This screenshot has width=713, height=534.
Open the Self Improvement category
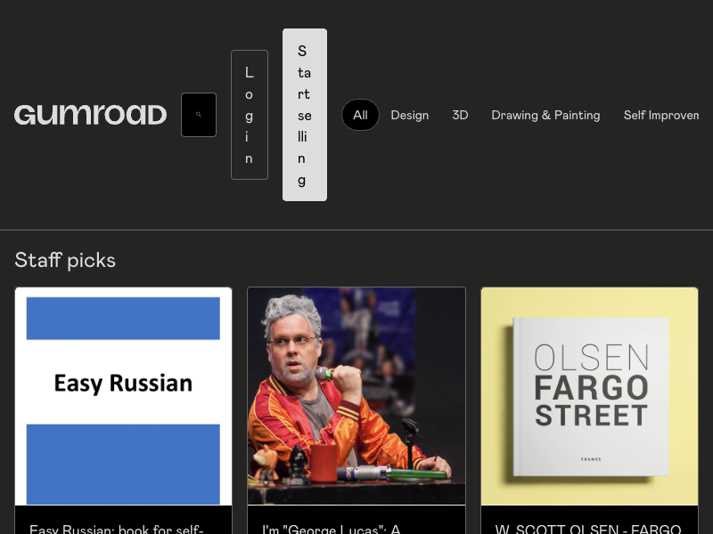coord(661,116)
